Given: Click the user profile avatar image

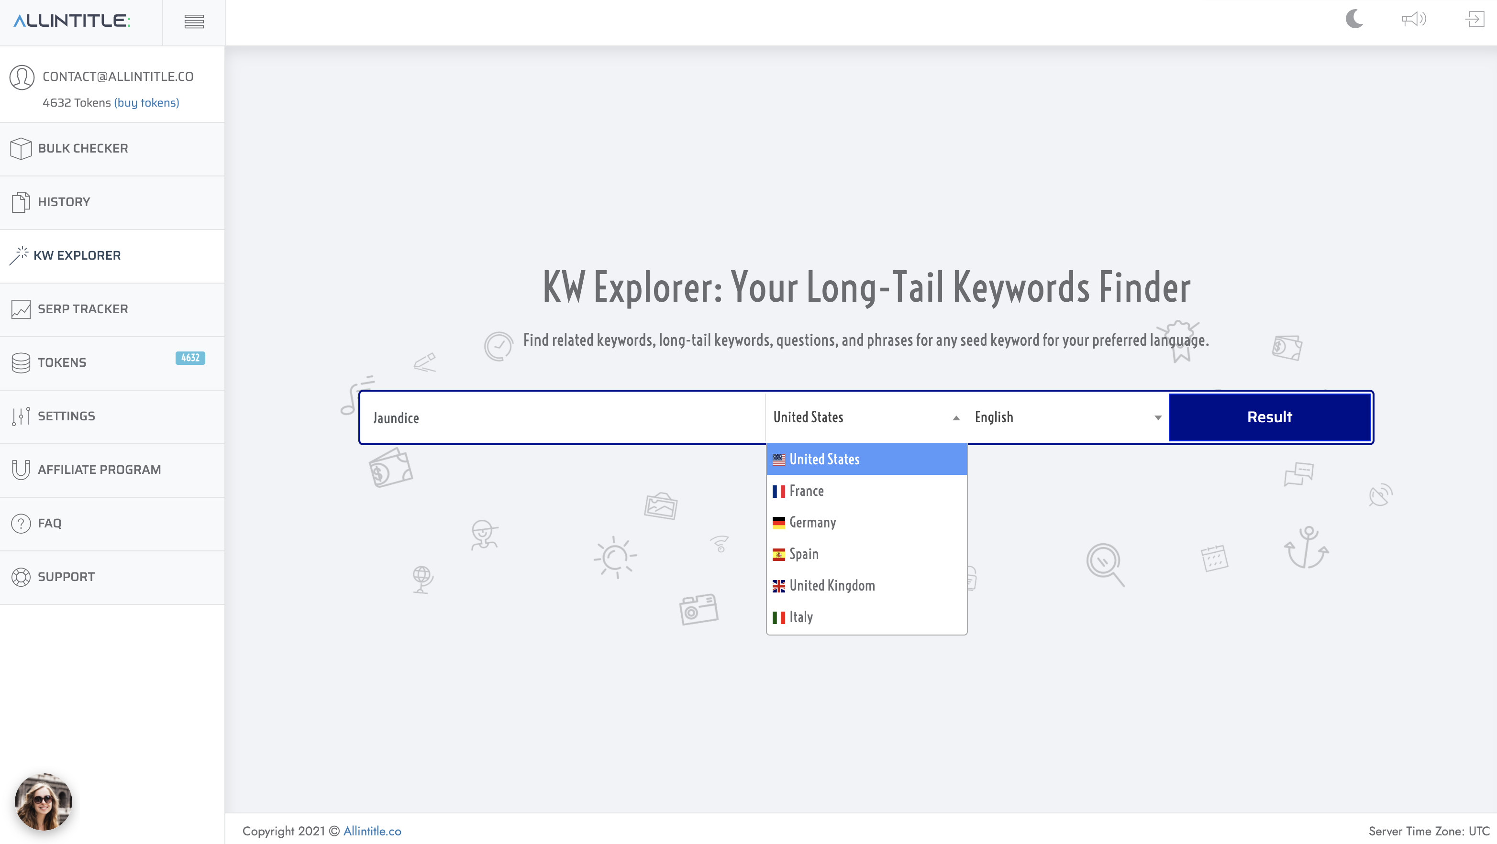Looking at the screenshot, I should click(x=44, y=801).
